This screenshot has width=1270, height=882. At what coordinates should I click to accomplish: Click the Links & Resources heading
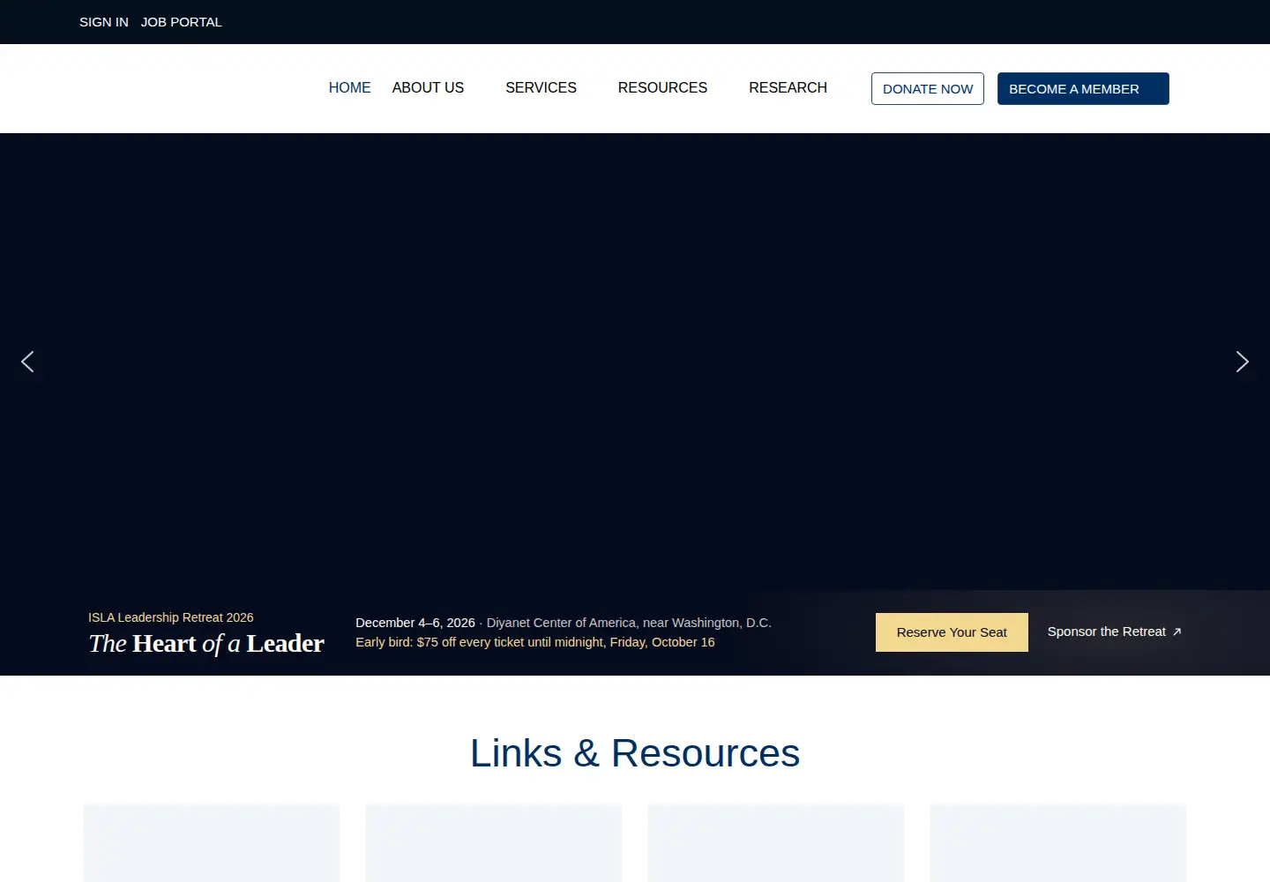point(635,753)
